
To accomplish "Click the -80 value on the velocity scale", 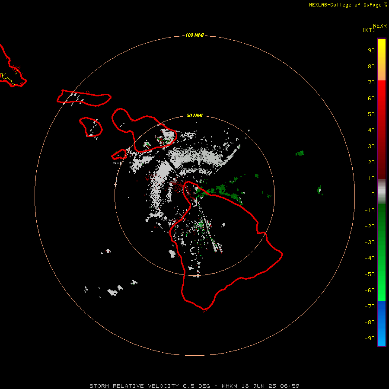I will pyautogui.click(x=370, y=322).
